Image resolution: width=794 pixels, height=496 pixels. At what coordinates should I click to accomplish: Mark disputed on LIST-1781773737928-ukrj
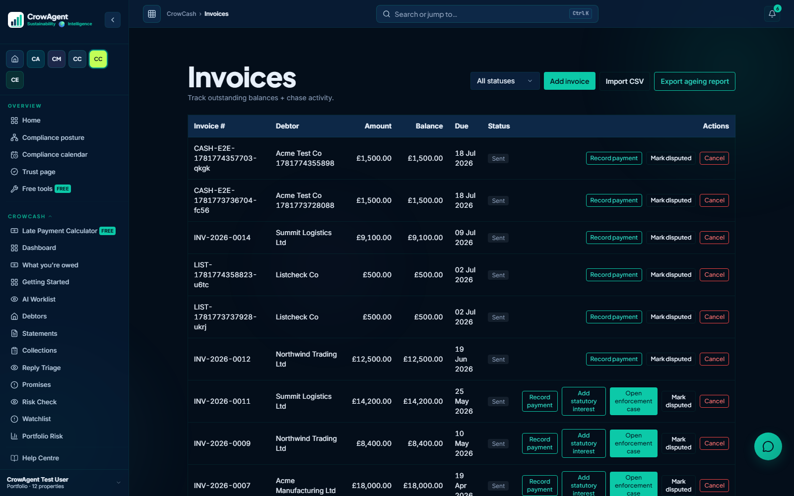(x=671, y=317)
